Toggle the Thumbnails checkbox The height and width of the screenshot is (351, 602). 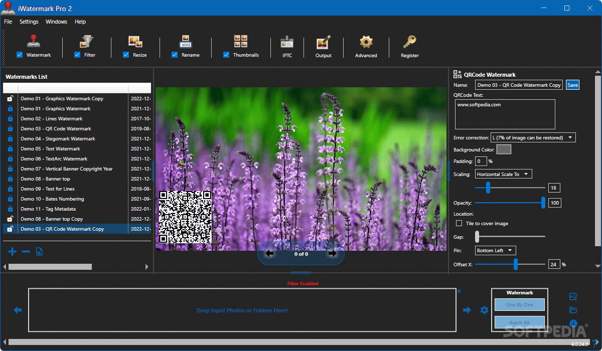coord(226,55)
